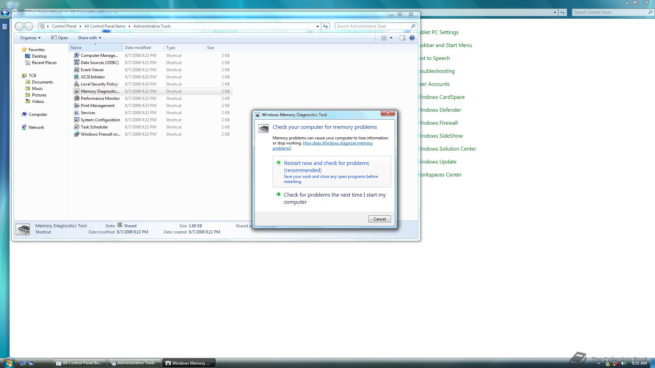655x368 pixels.
Task: Expand the All Control Panel Items breadcrumb arrow
Action: click(x=129, y=26)
